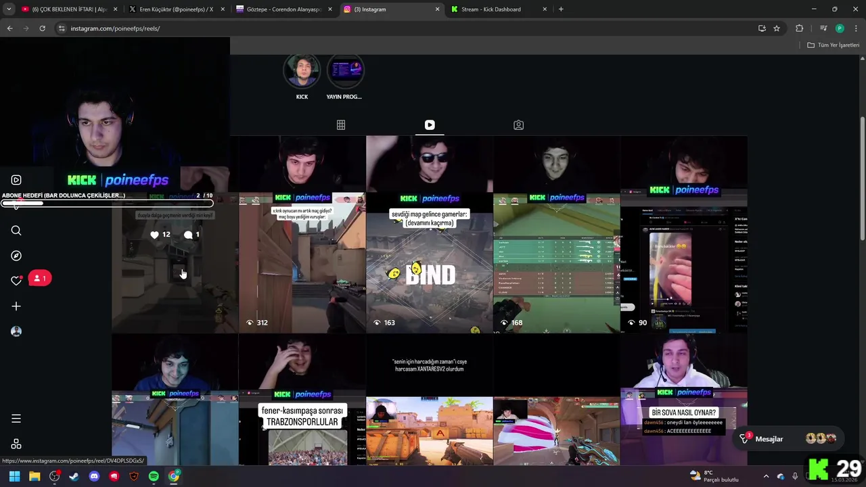Open the profile avatar in the sidebar
Image resolution: width=866 pixels, height=487 pixels.
coord(16,331)
